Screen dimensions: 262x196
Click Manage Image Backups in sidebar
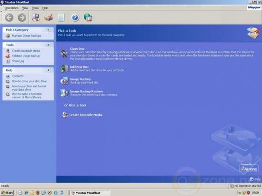pyautogui.click(x=26, y=36)
